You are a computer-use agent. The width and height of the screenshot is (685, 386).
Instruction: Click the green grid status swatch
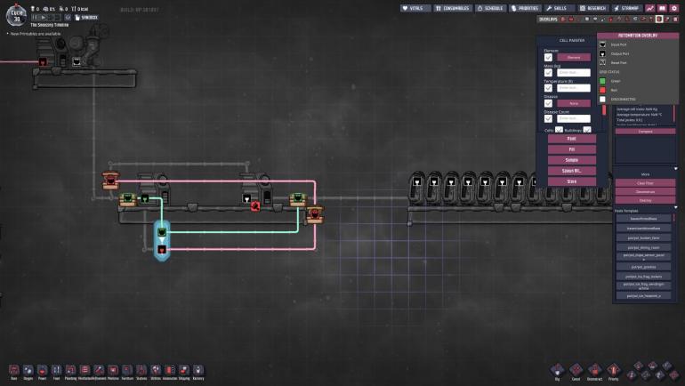click(x=602, y=81)
